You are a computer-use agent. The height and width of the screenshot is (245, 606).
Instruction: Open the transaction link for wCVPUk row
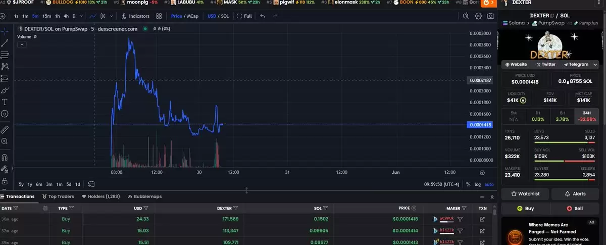[482, 219]
